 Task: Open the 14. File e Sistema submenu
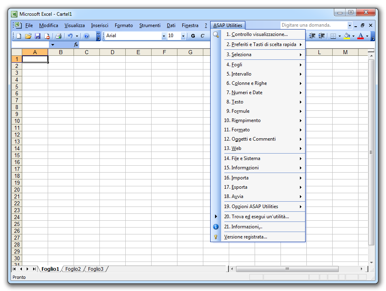[258, 158]
